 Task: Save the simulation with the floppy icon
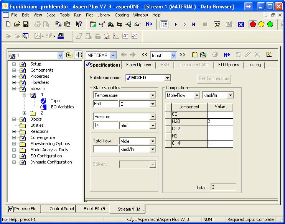(x=26, y=24)
